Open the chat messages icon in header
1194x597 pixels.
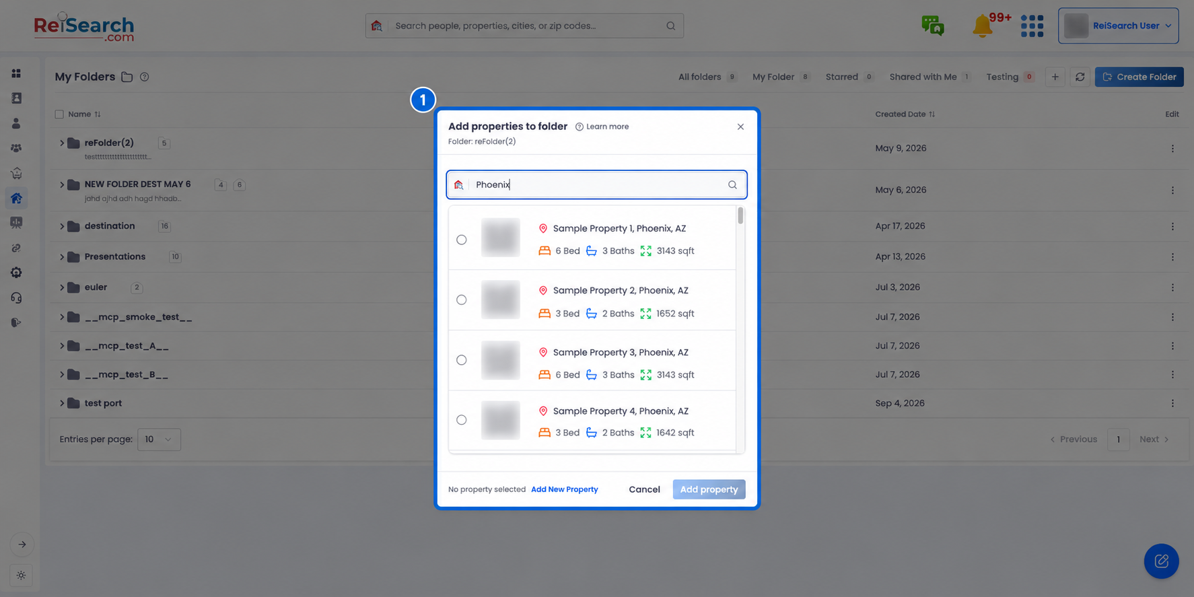[933, 26]
